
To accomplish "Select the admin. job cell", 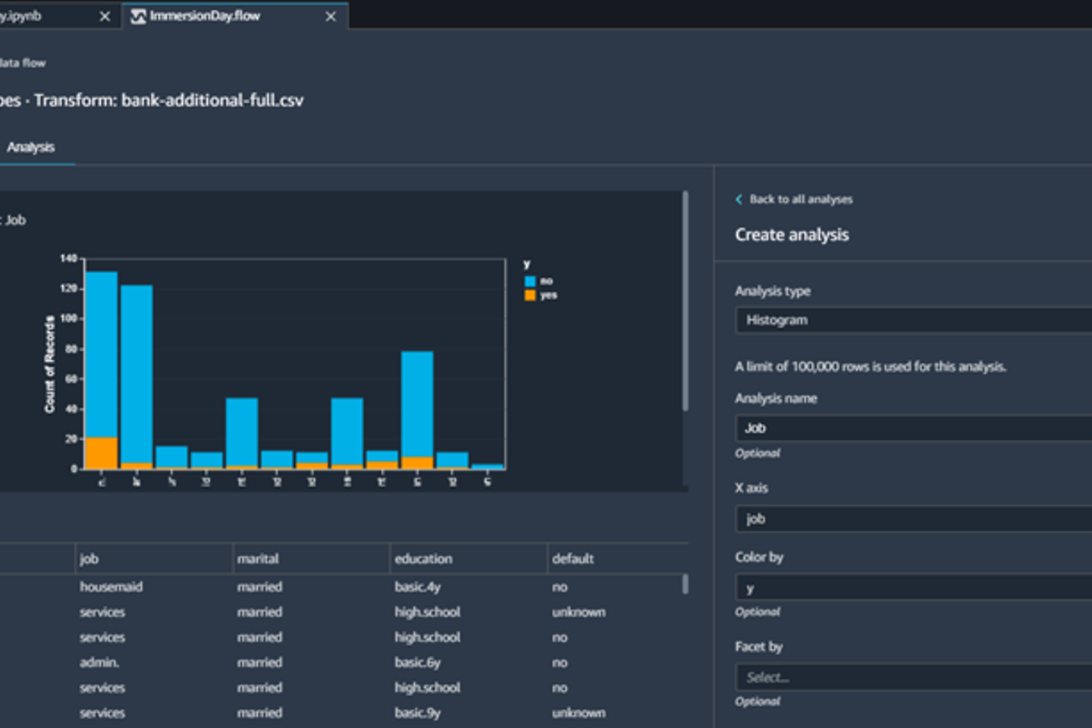I will (99, 663).
